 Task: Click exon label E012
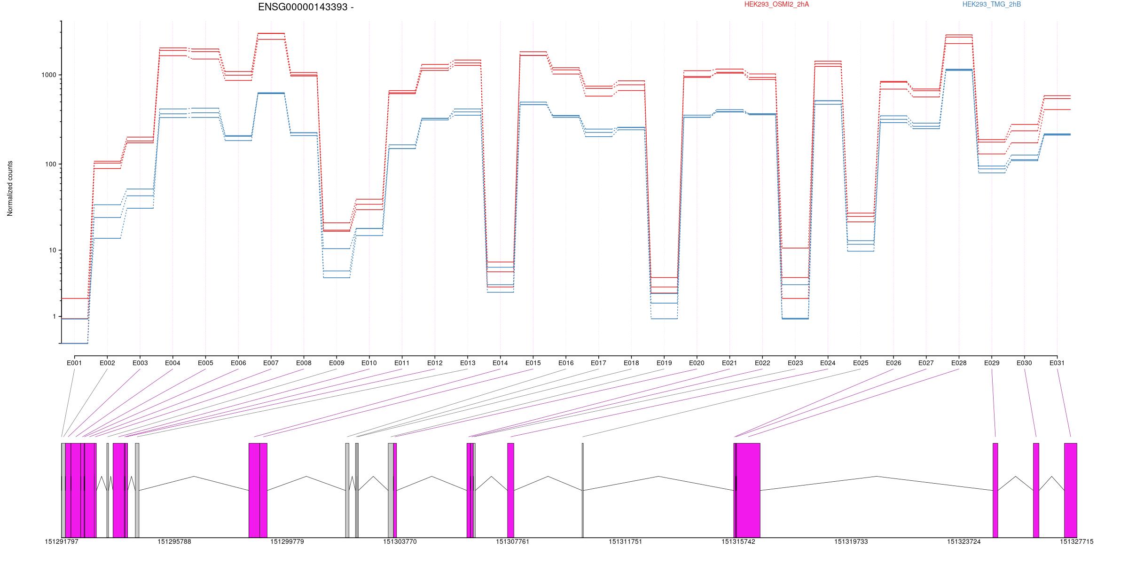(435, 363)
